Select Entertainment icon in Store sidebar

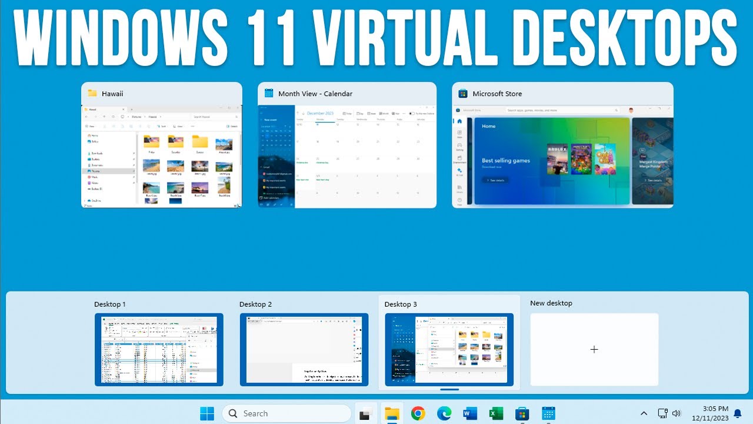tap(459, 160)
